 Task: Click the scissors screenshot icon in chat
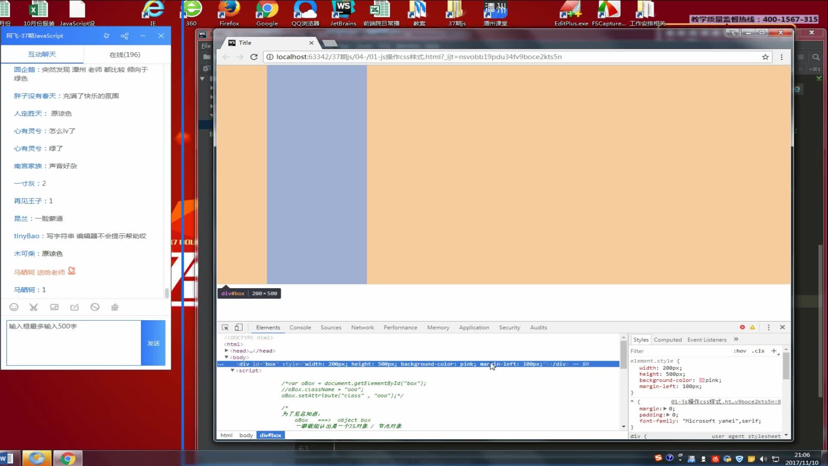pos(34,307)
